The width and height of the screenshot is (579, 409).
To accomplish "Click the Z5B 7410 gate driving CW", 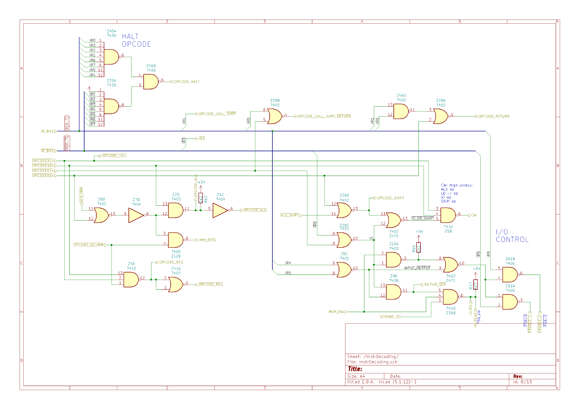I will pyautogui.click(x=448, y=215).
